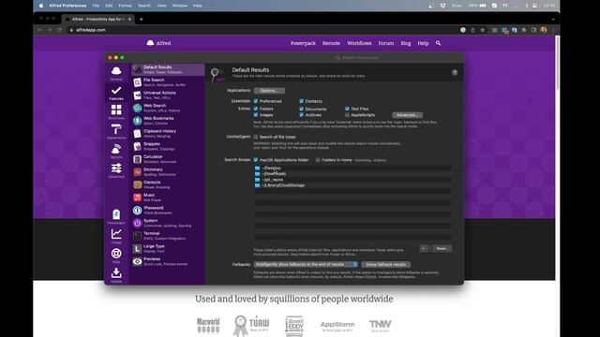Enable Folders in Home checkbox
The width and height of the screenshot is (600, 337).
click(x=318, y=160)
